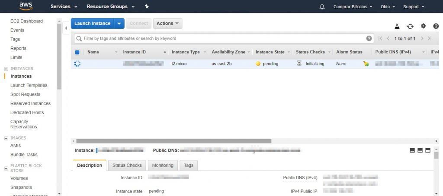Switch to the Monitoring tab
This screenshot has height=196, width=443.
[163, 165]
